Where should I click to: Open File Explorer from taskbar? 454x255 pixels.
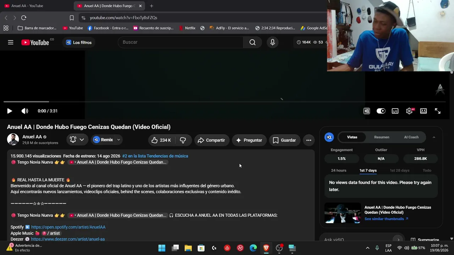click(188, 248)
